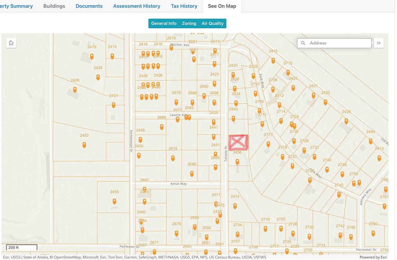Select the See On Map tab

(x=222, y=6)
